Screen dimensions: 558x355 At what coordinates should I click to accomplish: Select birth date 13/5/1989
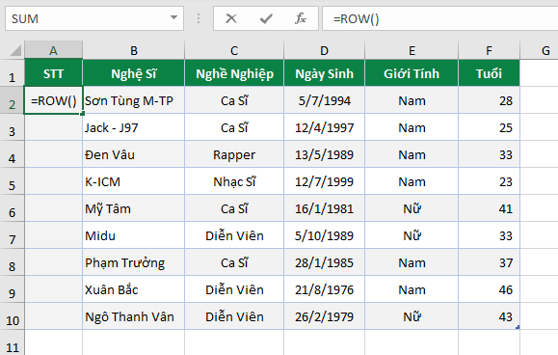click(x=324, y=154)
